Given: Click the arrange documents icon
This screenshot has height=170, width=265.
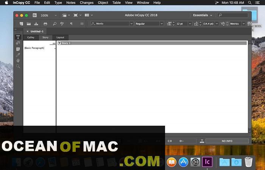Looking at the screenshot, I should point(87,15).
